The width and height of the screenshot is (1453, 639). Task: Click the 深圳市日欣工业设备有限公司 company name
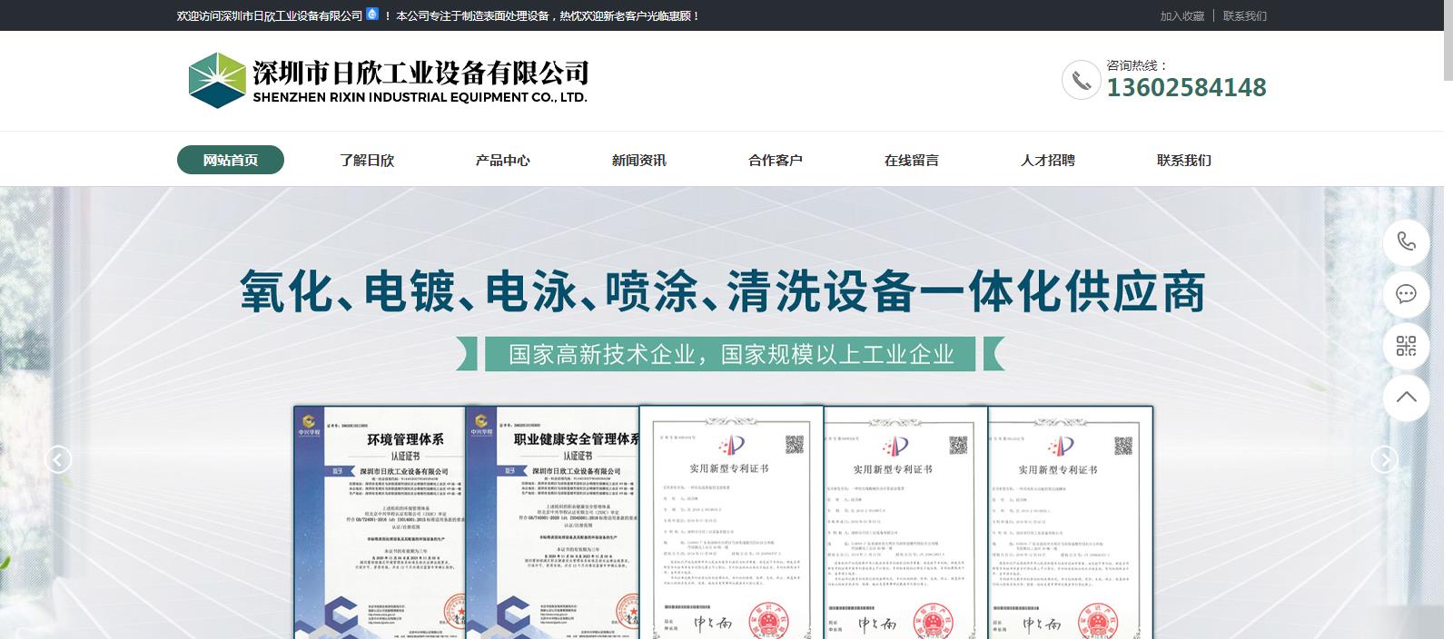click(420, 72)
